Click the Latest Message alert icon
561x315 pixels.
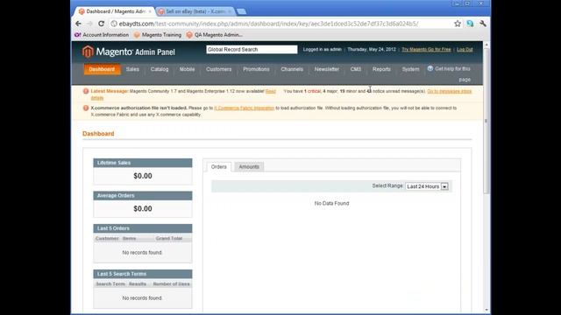(x=86, y=91)
